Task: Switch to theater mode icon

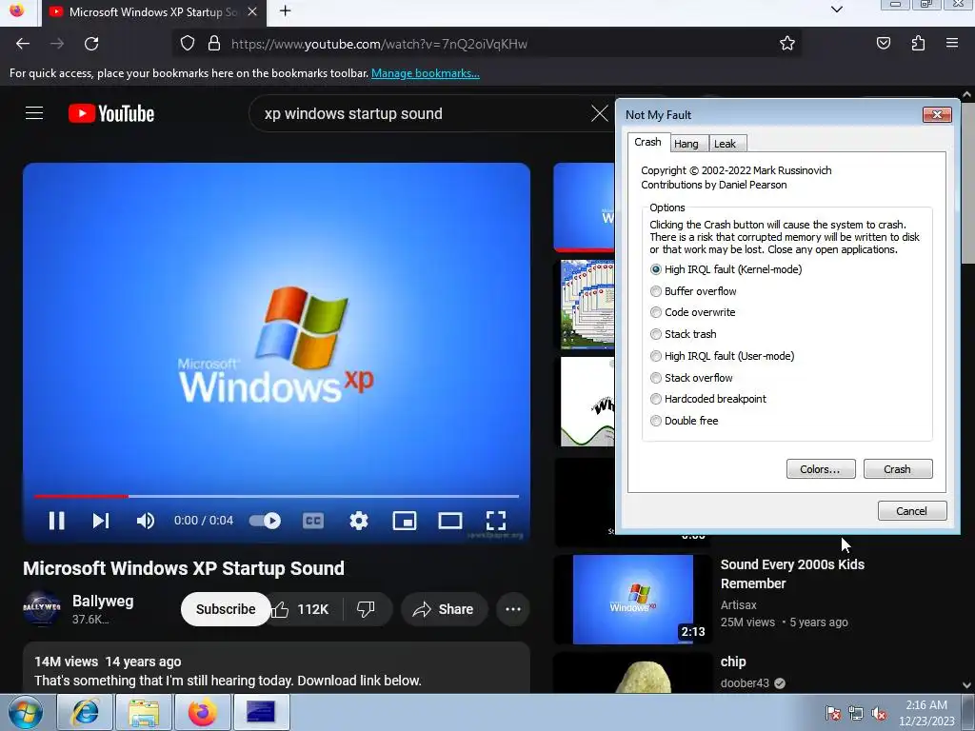Action: point(449,521)
